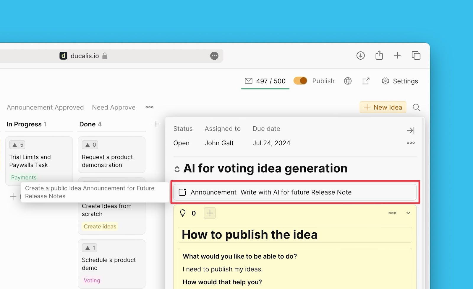This screenshot has height=289, width=473.
Task: Click the mail envelope icon near 497/500
Action: 248,81
